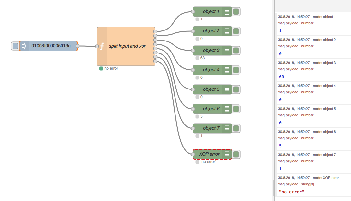This screenshot has width=351, height=201.
Task: Toggle debug output of object 7 node
Action: click(x=236, y=128)
